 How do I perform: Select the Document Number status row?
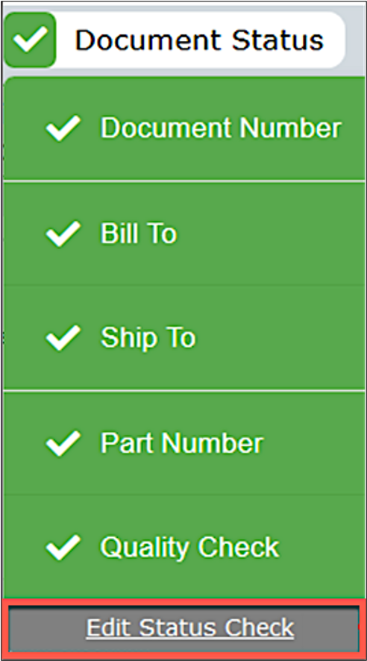[184, 128]
